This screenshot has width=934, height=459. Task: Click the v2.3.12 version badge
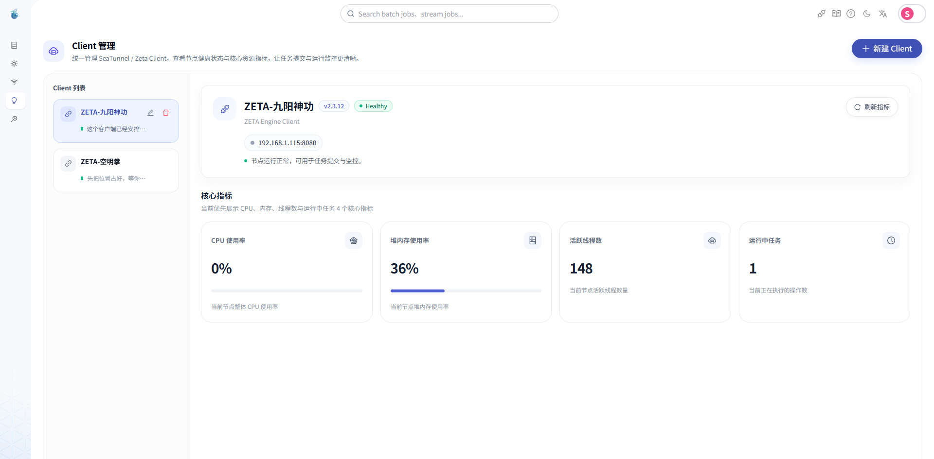(334, 106)
